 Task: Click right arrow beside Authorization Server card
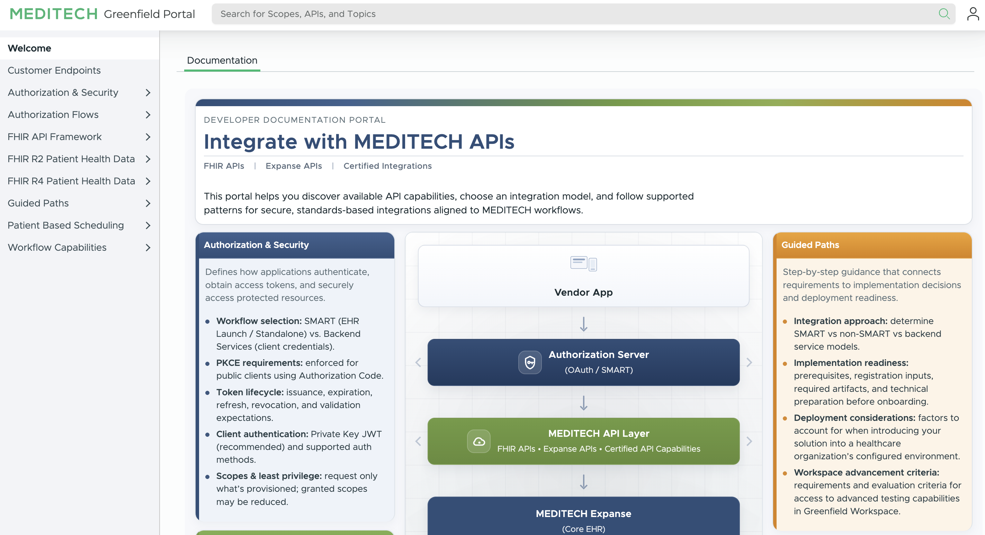pyautogui.click(x=749, y=362)
